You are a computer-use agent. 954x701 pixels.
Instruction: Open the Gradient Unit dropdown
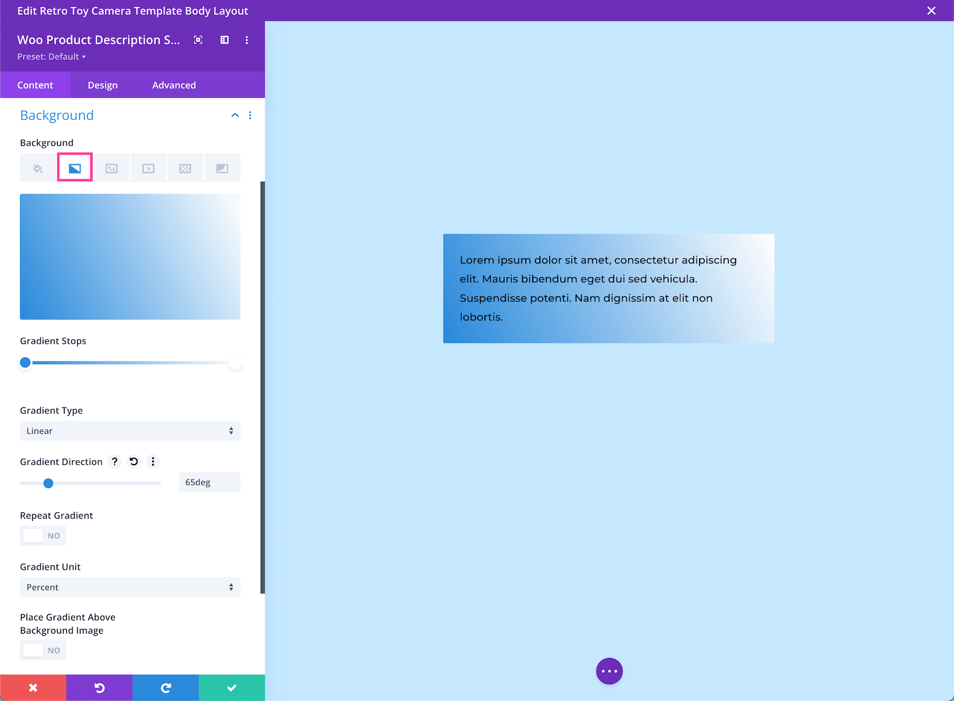[130, 587]
